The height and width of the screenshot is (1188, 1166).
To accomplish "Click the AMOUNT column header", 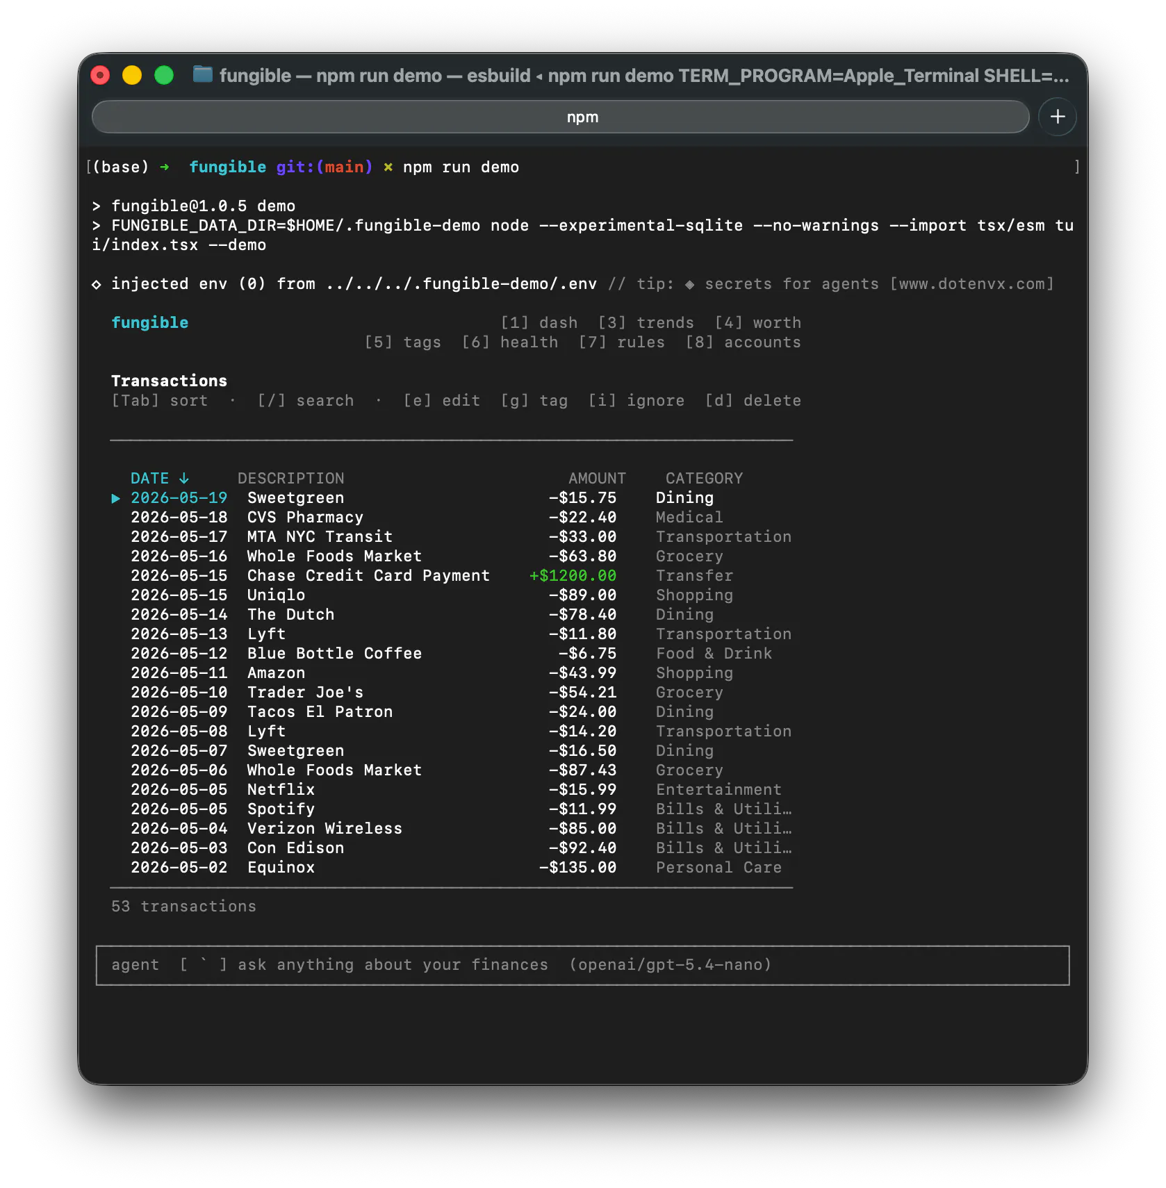I will [598, 479].
